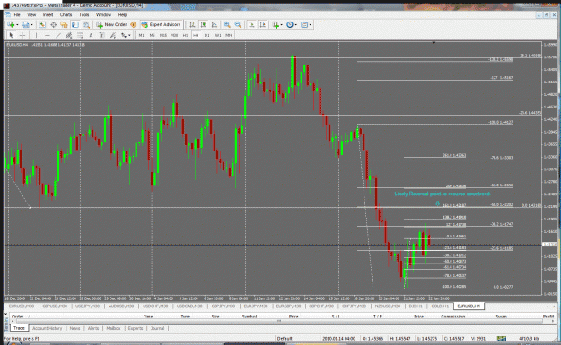Switch to the M1 timeframe
Image resolution: width=561 pixels, height=345 pixels.
coord(141,35)
